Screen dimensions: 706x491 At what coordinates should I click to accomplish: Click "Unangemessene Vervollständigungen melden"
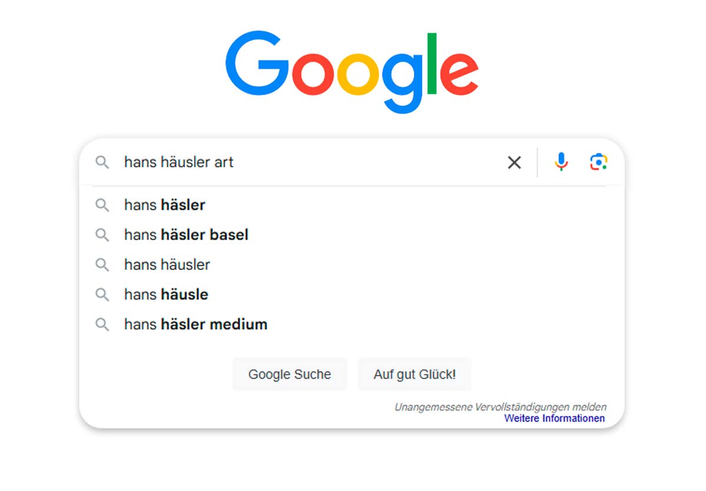(500, 407)
